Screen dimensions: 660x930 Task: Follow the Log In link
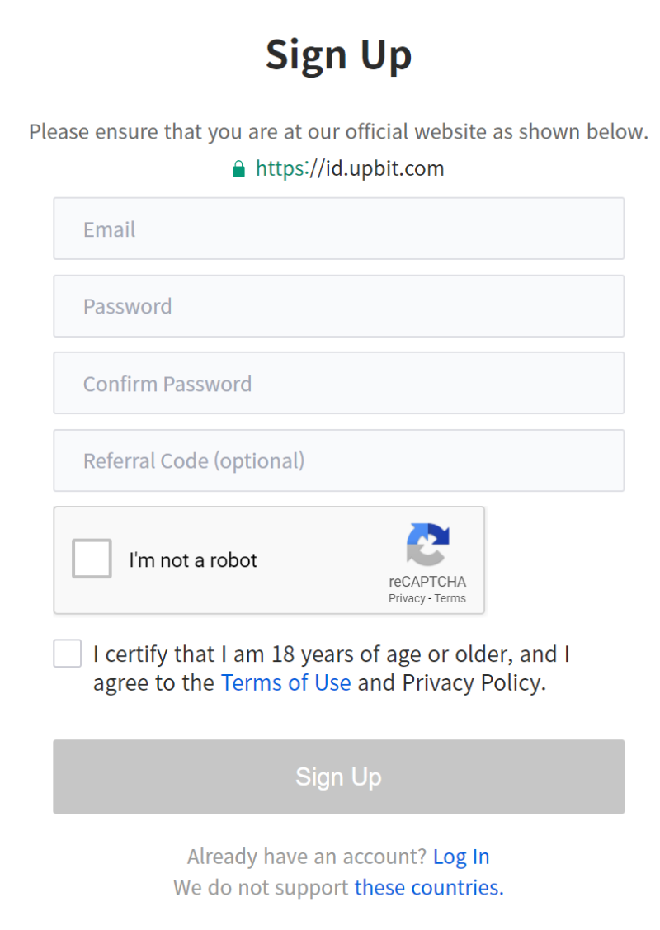click(461, 857)
